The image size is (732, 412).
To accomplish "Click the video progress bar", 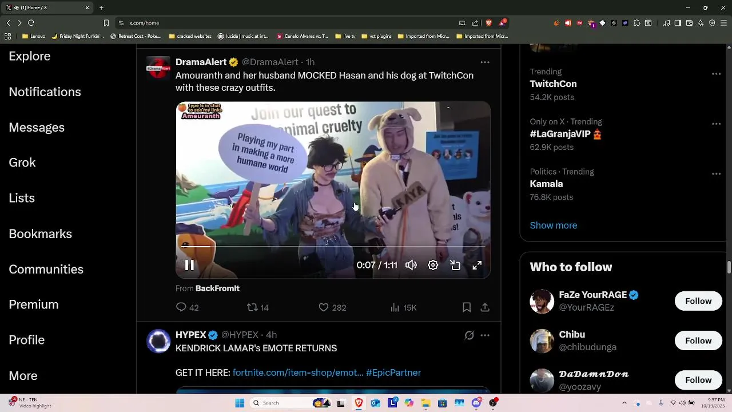I will (x=333, y=246).
